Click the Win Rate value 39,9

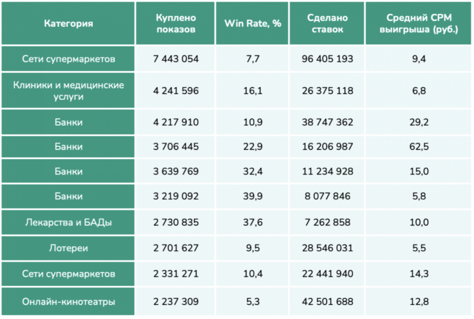(x=252, y=197)
